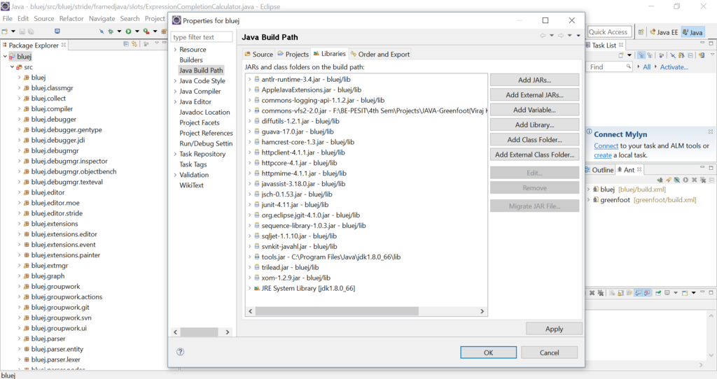717x379 pixels.
Task: Click the Quick Access field
Action: point(608,32)
